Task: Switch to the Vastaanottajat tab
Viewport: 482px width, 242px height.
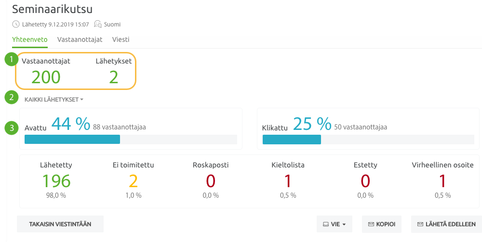Action: click(x=80, y=39)
